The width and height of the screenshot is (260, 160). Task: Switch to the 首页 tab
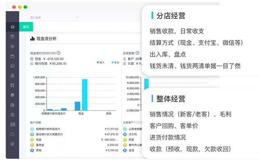tap(26, 27)
